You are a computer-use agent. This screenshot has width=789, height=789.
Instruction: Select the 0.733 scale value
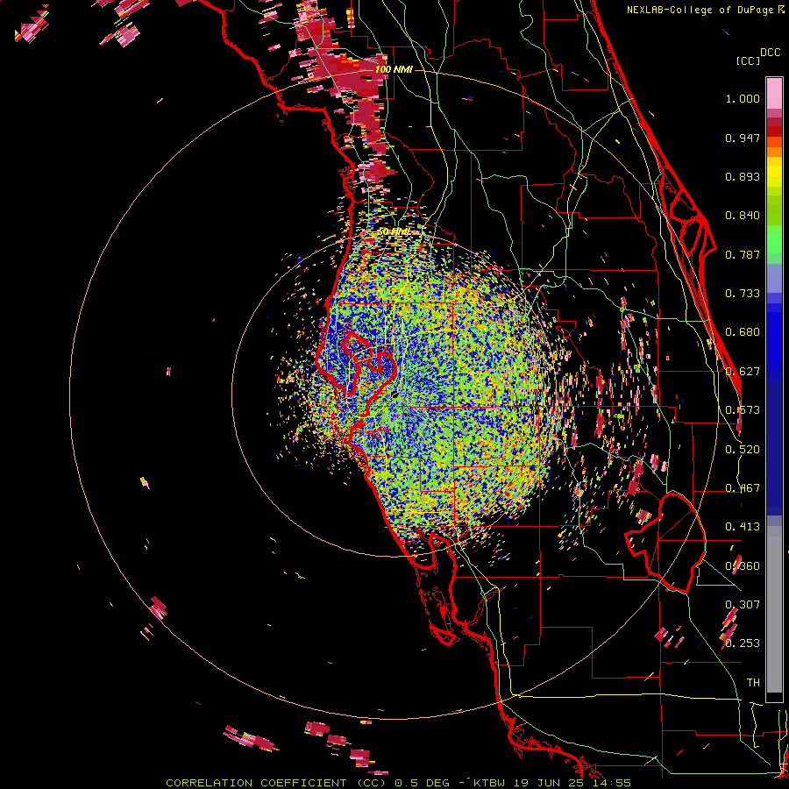[743, 294]
